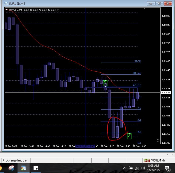Screen dimensions: 175x173
Task: Click the 1.11885 price scale value
Action: pyautogui.click(x=166, y=16)
